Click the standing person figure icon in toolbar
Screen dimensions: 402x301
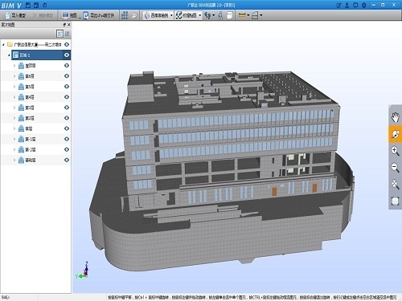point(220,15)
